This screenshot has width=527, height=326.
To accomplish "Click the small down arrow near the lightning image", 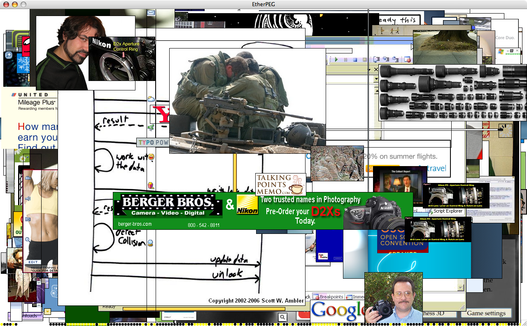I will (39, 282).
